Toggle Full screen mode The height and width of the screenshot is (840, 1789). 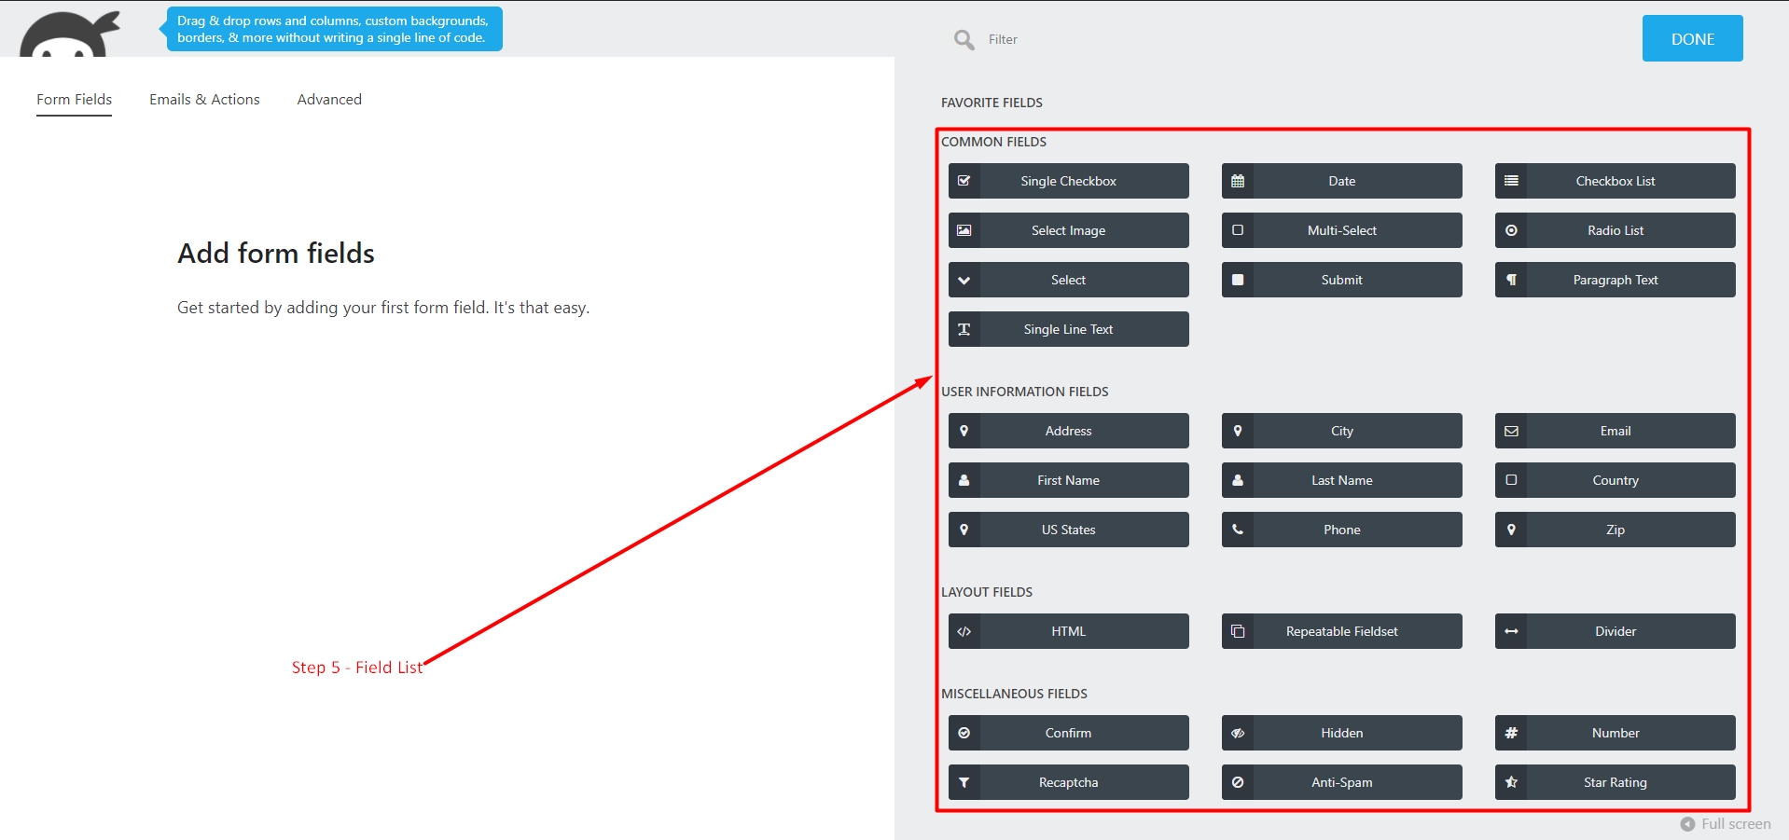click(1726, 824)
